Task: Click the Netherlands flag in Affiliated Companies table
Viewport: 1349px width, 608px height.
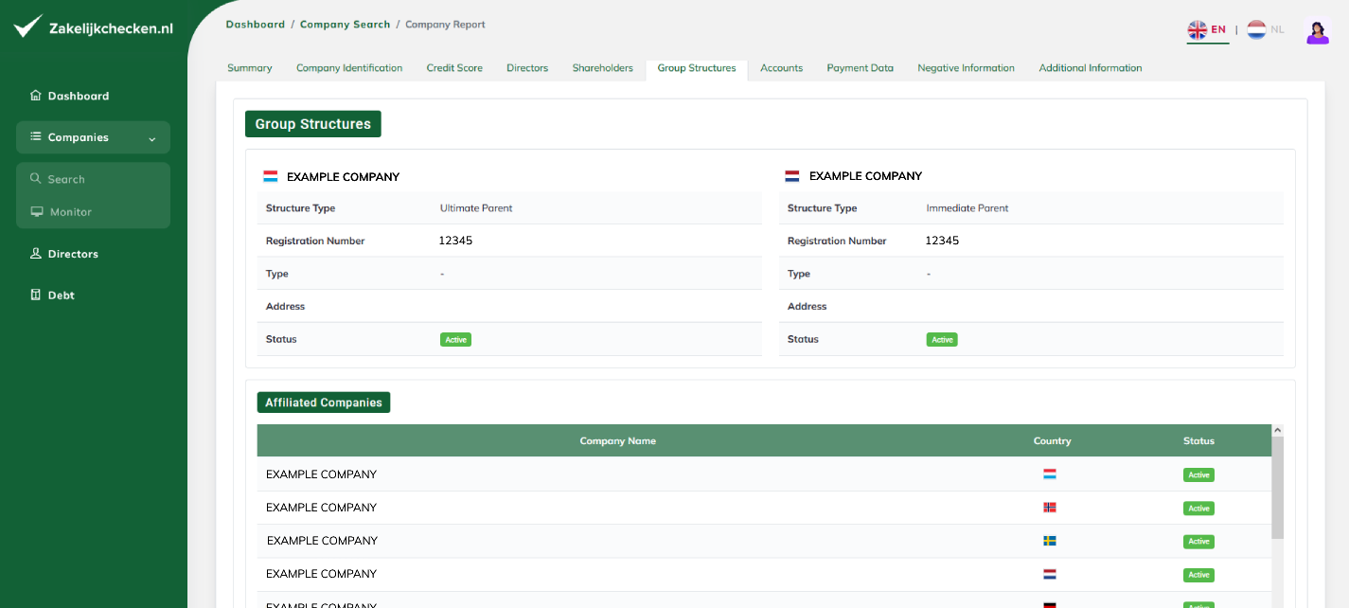Action: [x=1050, y=574]
